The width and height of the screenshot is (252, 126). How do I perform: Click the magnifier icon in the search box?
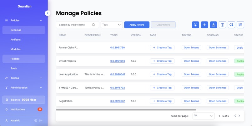point(93,25)
